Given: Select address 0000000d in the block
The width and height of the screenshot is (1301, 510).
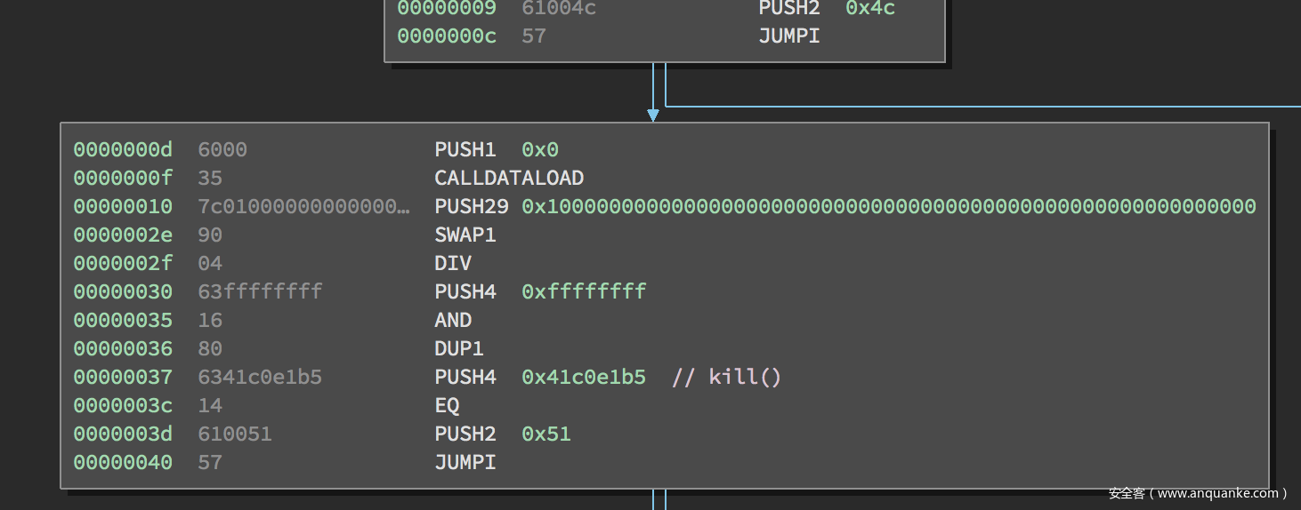Looking at the screenshot, I should tap(123, 149).
